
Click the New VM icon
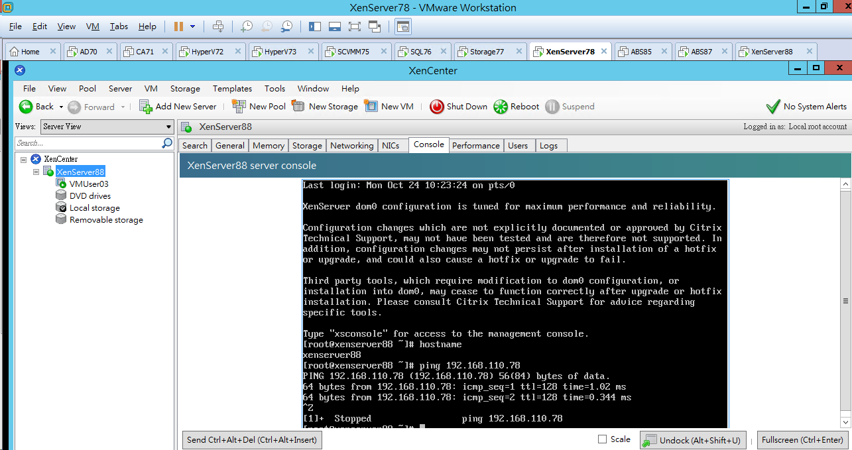(x=371, y=107)
